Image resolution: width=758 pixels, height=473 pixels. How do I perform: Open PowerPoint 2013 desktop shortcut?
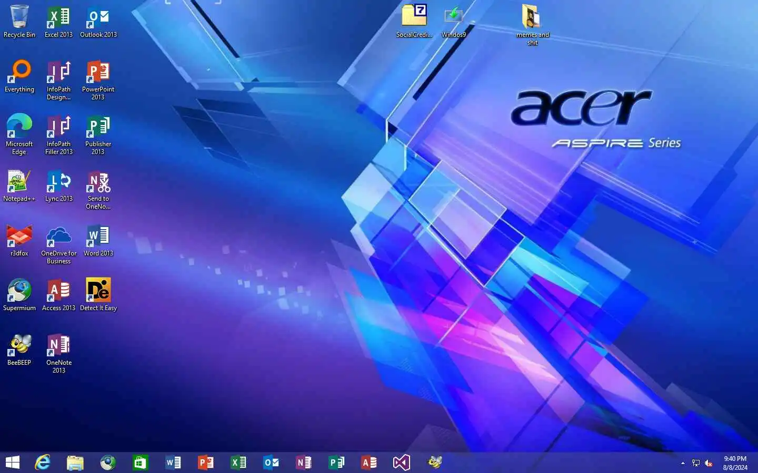[98, 80]
